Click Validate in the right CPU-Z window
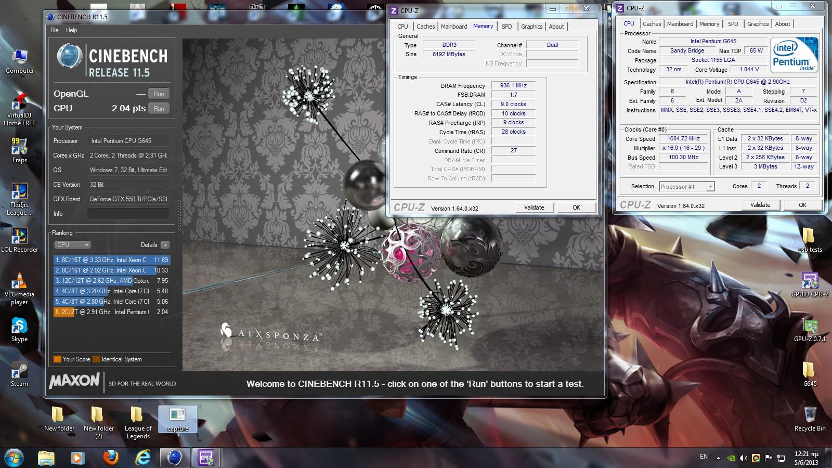 pos(760,205)
